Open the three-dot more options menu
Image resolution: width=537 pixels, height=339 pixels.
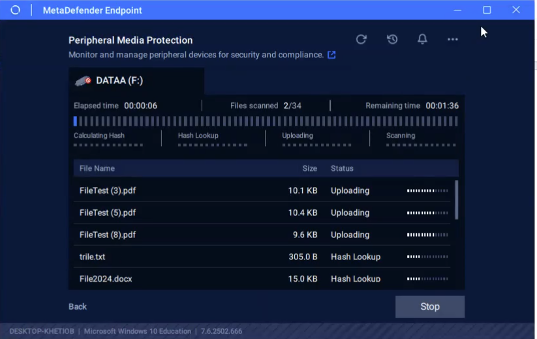(452, 39)
